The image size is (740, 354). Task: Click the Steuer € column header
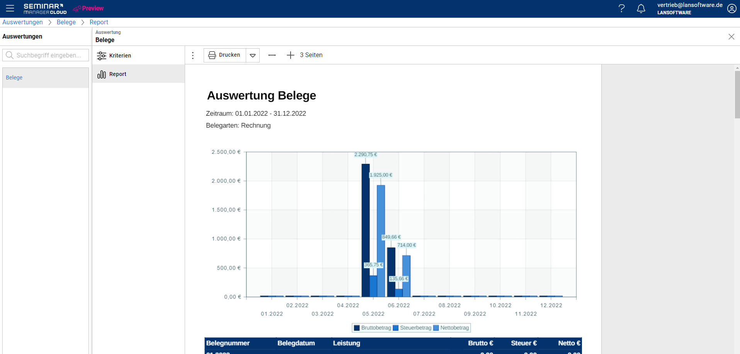[524, 343]
